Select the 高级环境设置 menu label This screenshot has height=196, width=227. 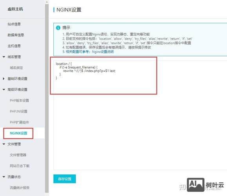(18, 90)
